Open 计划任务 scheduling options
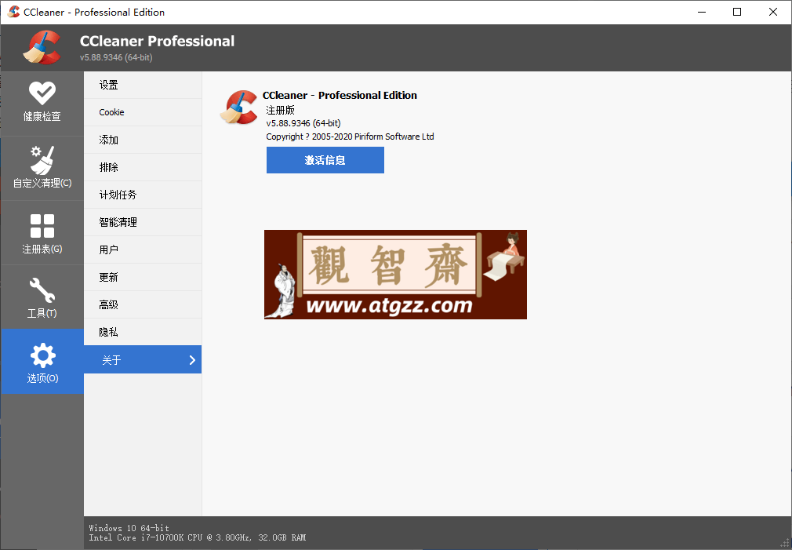 coord(143,195)
